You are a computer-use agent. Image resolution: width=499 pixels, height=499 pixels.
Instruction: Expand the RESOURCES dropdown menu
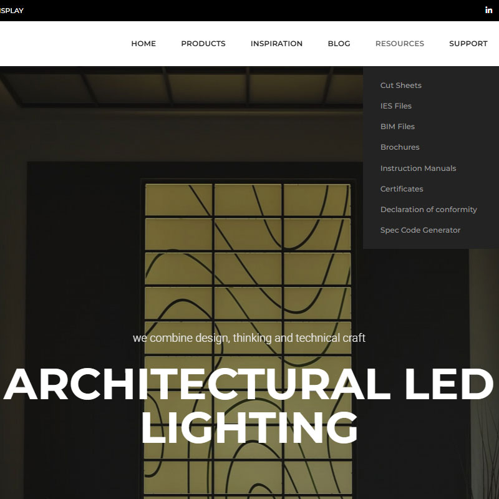[x=399, y=44]
